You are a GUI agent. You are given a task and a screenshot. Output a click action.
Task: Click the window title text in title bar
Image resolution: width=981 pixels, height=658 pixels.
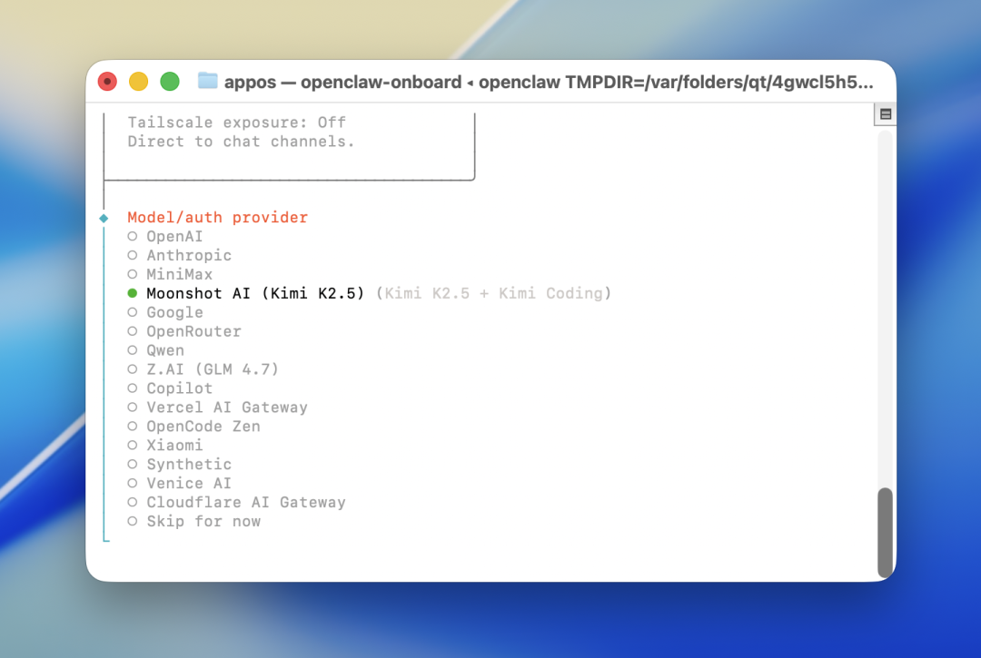[x=549, y=82]
